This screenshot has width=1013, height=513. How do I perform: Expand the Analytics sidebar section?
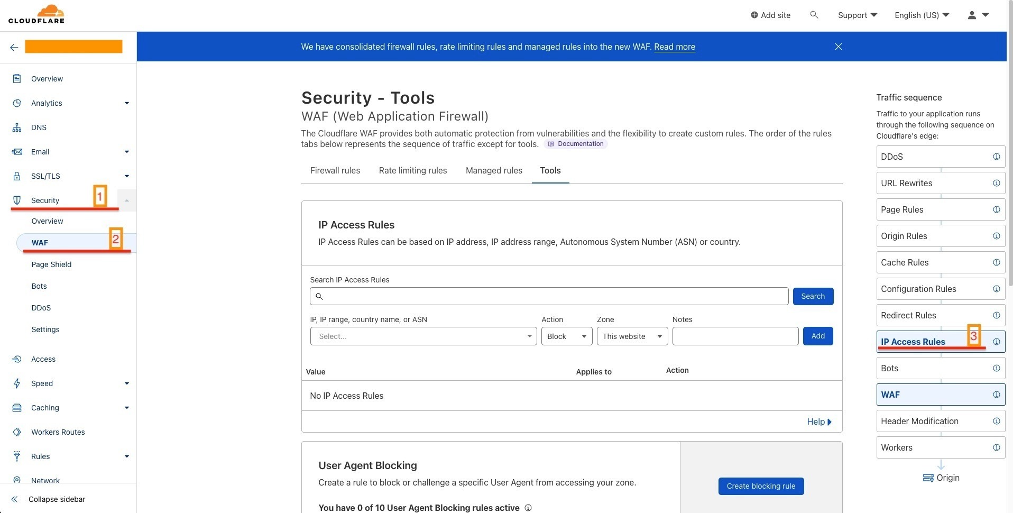click(x=127, y=103)
